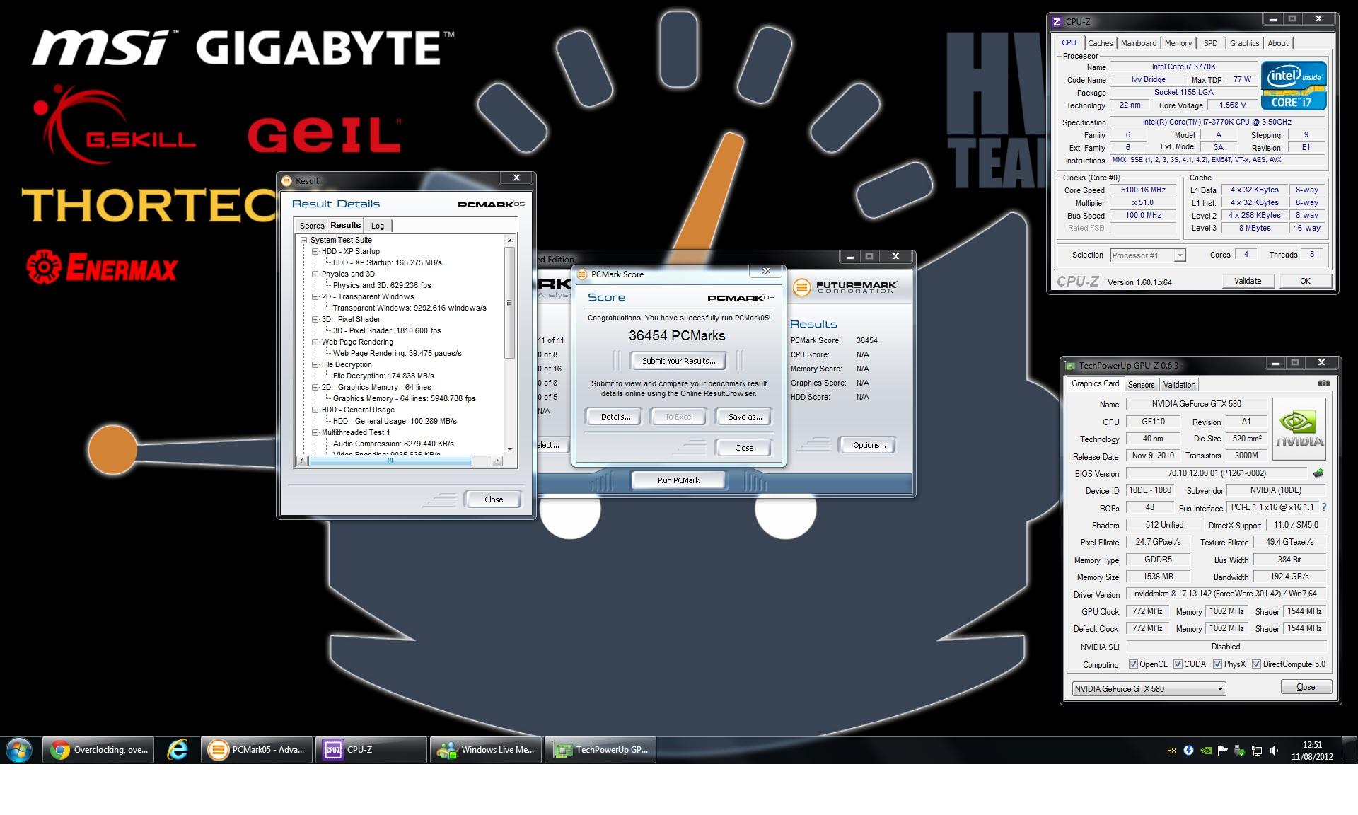Image resolution: width=1358 pixels, height=815 pixels.
Task: Click the Details button in Score dialog
Action: click(615, 417)
